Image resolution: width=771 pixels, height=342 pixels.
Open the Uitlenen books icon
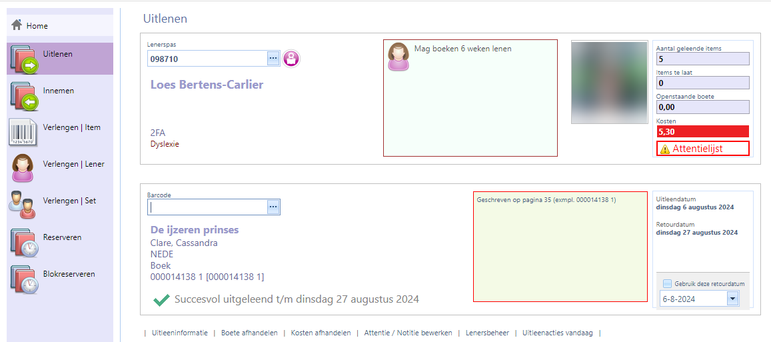[x=24, y=59]
